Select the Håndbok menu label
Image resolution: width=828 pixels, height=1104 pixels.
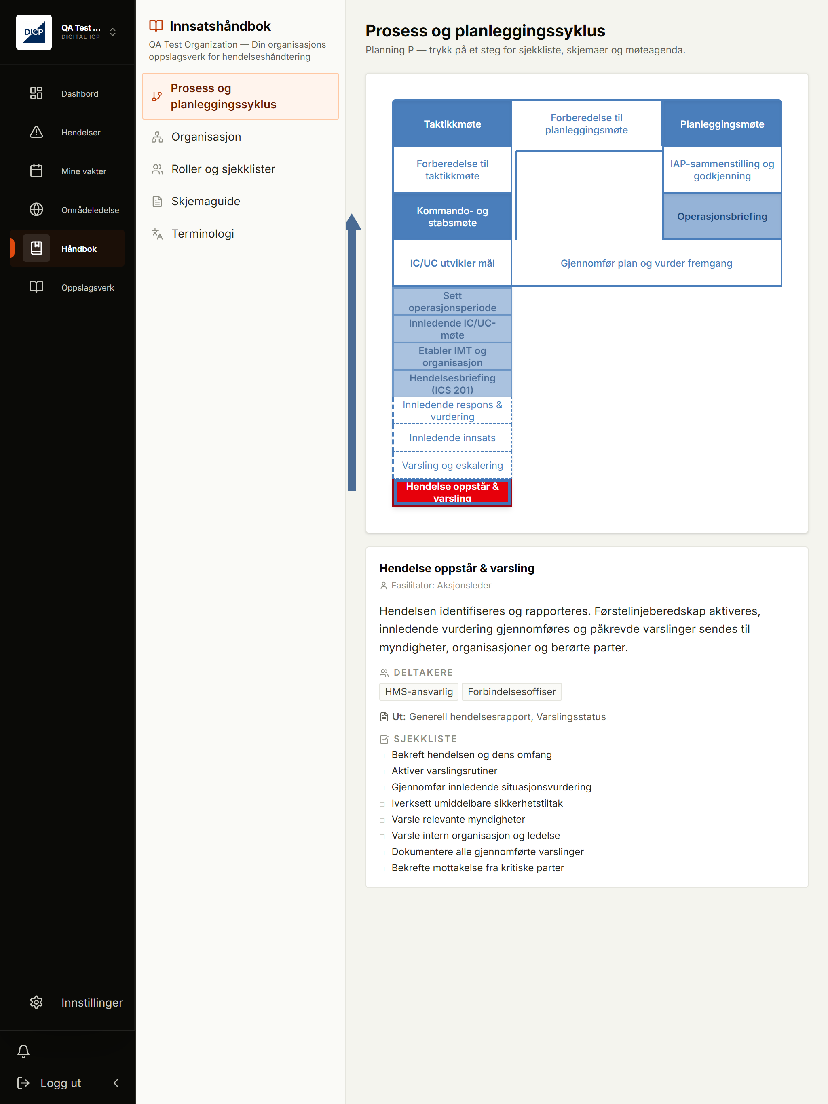[x=79, y=249]
